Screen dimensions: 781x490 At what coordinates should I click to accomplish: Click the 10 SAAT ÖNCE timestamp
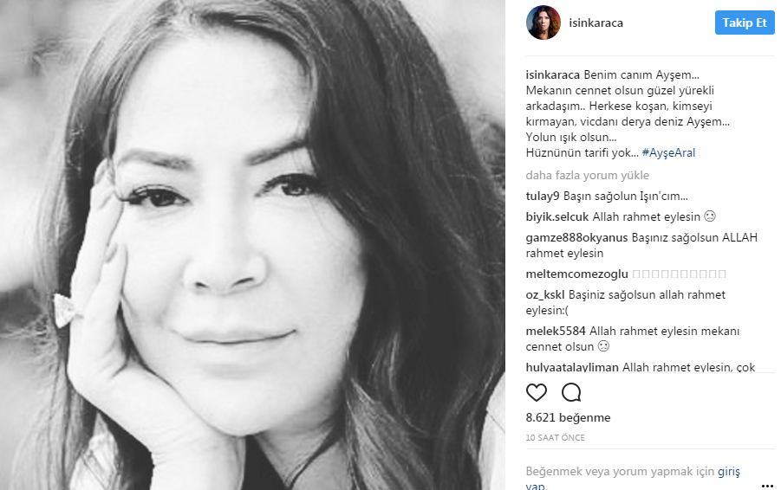coord(556,438)
